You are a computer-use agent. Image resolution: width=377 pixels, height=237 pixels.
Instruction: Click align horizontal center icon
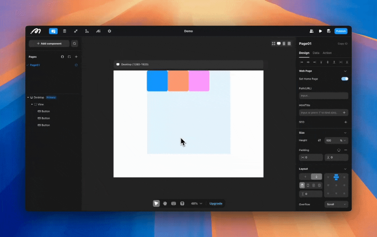pos(308,62)
